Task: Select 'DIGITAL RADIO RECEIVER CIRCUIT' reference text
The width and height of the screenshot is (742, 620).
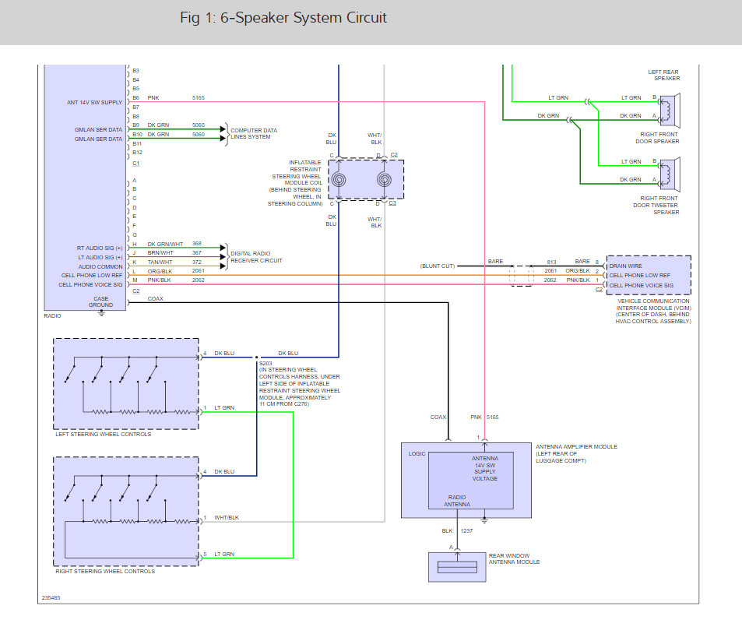Action: [x=256, y=257]
